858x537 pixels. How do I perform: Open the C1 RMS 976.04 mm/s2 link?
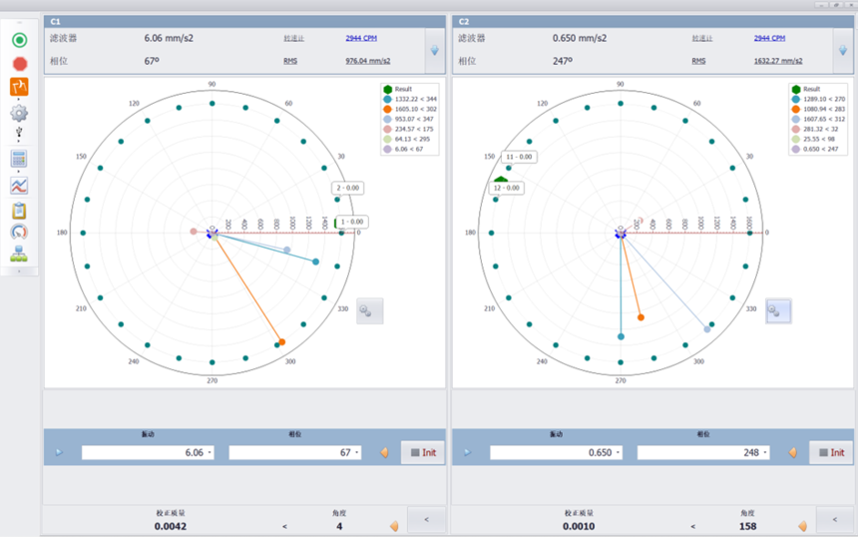[368, 61]
